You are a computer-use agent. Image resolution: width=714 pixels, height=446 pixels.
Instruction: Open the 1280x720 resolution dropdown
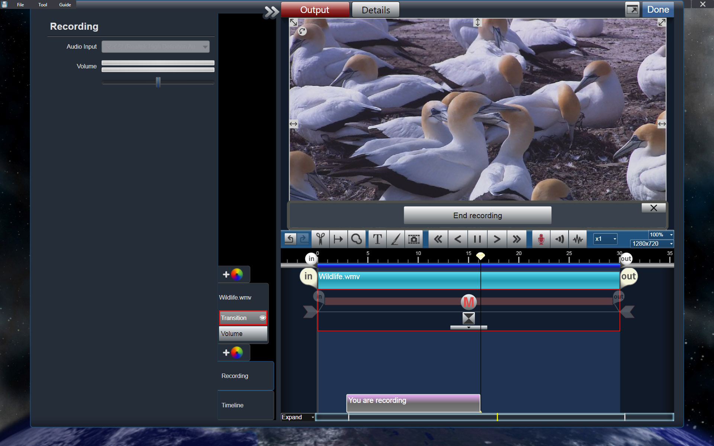click(x=652, y=244)
